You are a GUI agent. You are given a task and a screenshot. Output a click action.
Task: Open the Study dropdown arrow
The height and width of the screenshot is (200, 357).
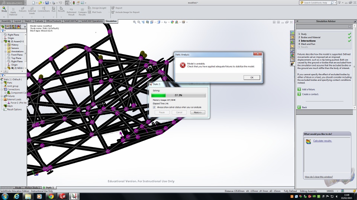pos(4,17)
